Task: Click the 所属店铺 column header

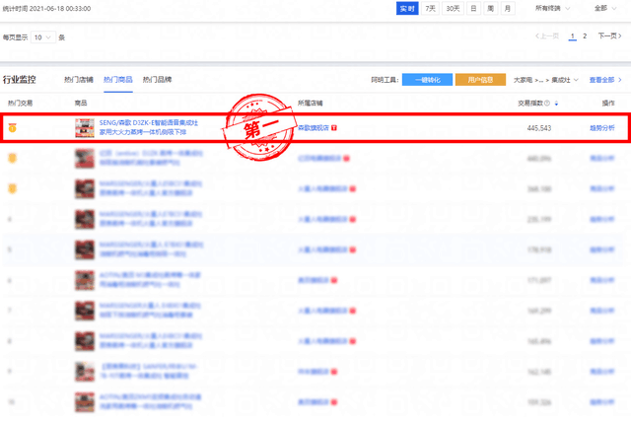Action: pos(310,104)
